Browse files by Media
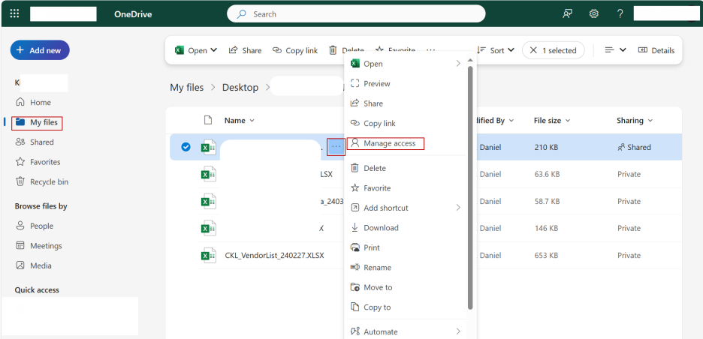This screenshot has height=339, width=703. click(x=34, y=265)
